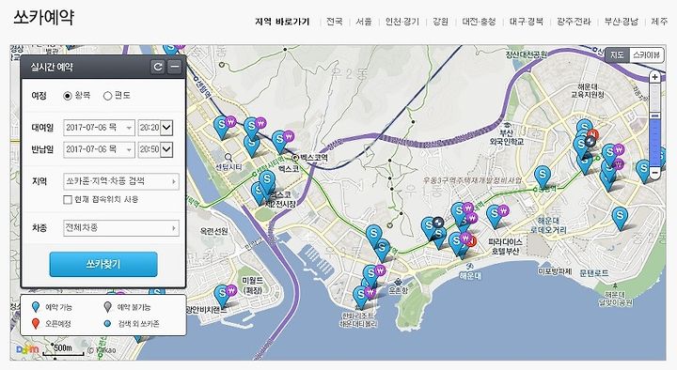Go to 광주·전라 region link
This screenshot has width=677, height=370.
(x=574, y=22)
